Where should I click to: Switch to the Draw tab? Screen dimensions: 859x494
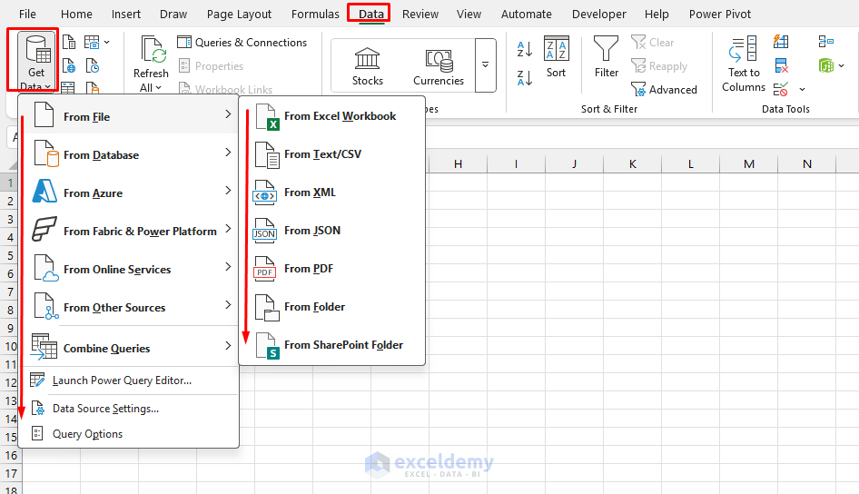[173, 15]
